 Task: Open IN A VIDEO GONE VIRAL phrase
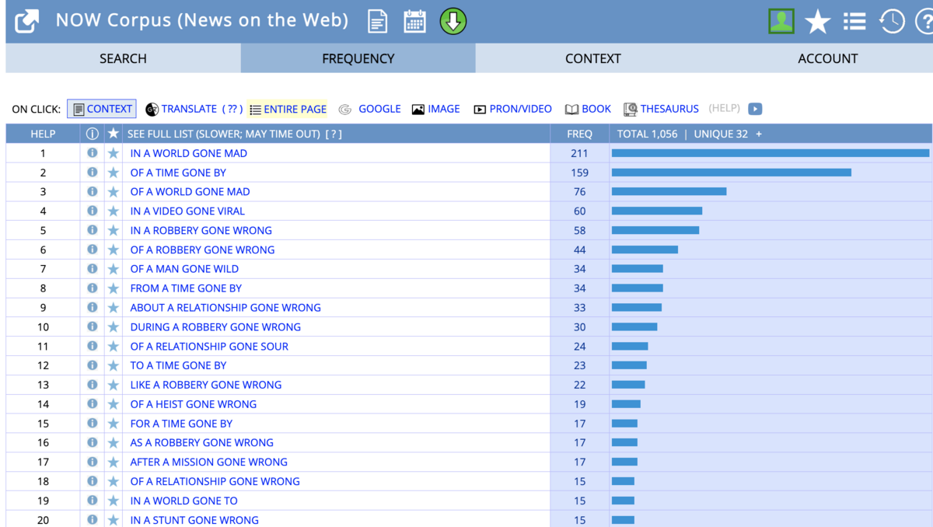187,211
